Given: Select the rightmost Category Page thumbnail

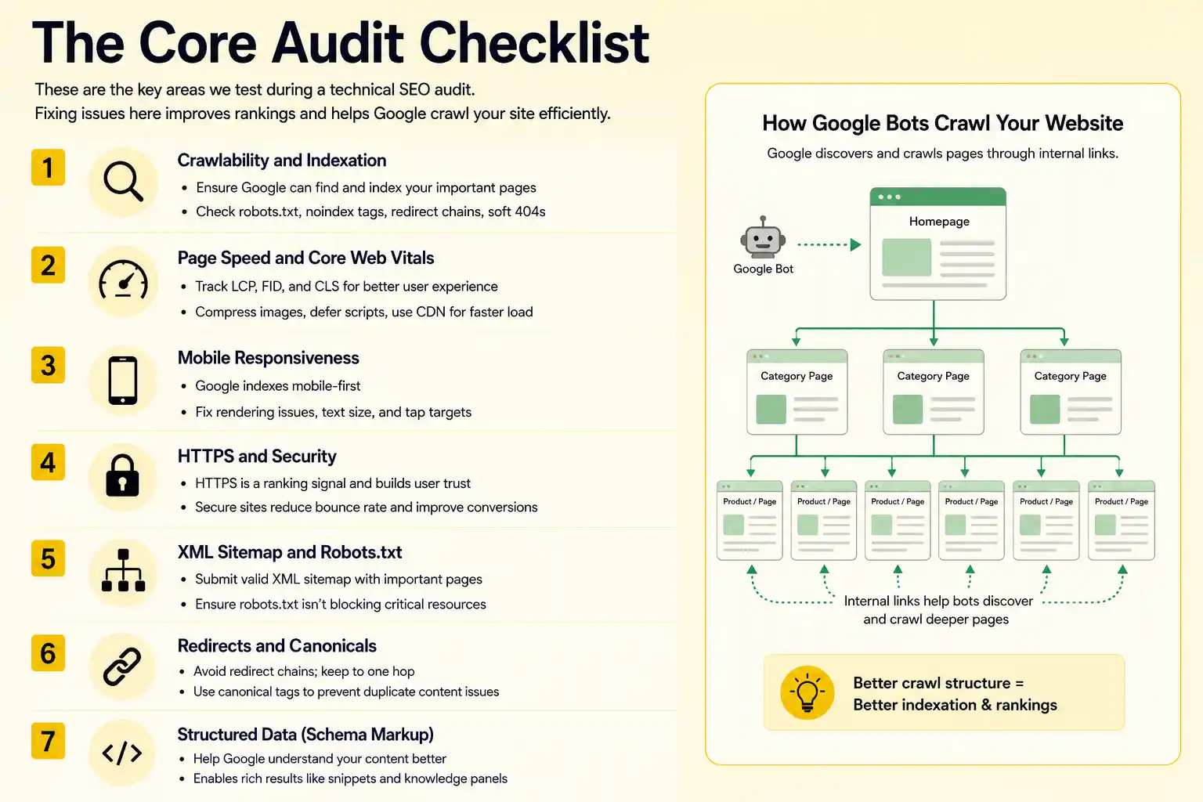Looking at the screenshot, I should [x=1070, y=392].
